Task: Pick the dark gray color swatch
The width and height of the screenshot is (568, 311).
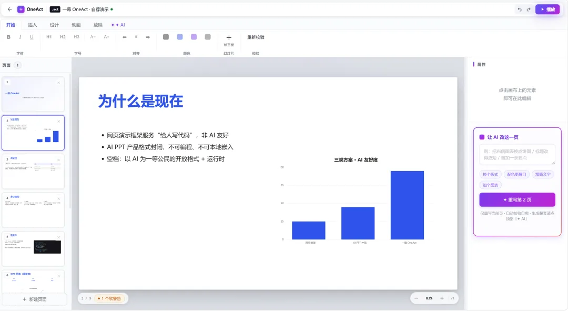Action: [x=166, y=37]
